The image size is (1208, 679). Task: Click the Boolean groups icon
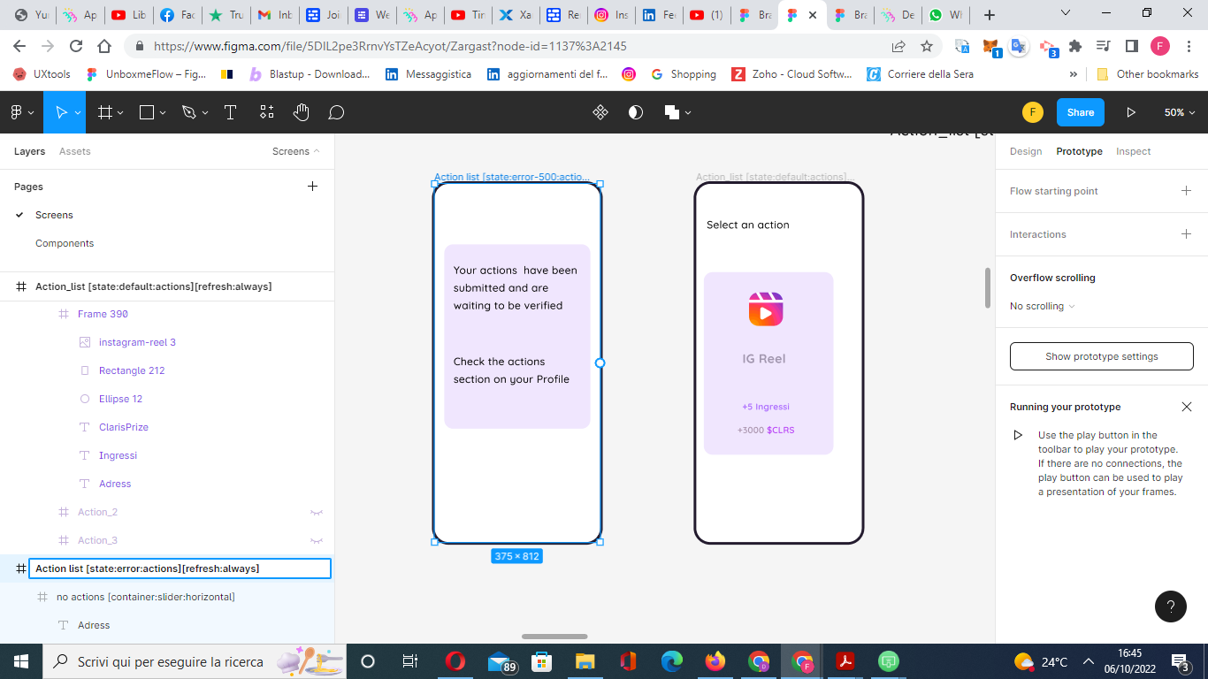point(671,112)
